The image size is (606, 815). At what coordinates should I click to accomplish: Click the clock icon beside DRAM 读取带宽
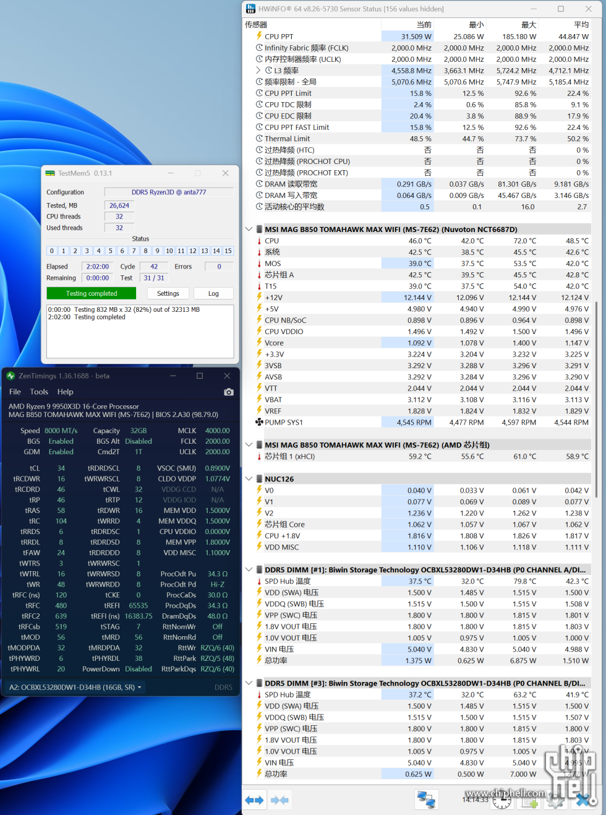click(259, 184)
